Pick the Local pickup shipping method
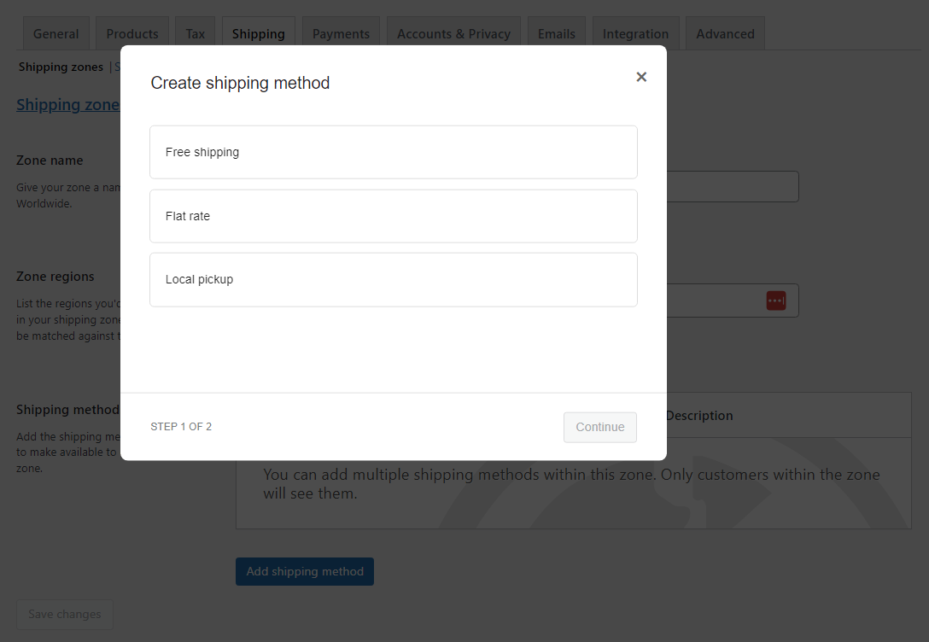Image resolution: width=929 pixels, height=642 pixels. tap(393, 279)
